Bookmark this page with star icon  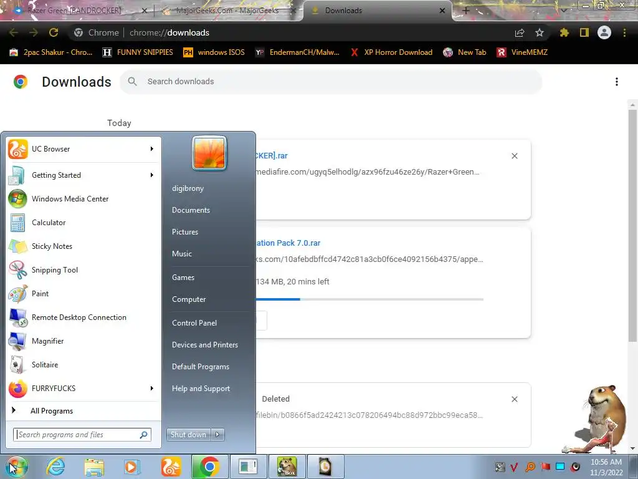(540, 32)
